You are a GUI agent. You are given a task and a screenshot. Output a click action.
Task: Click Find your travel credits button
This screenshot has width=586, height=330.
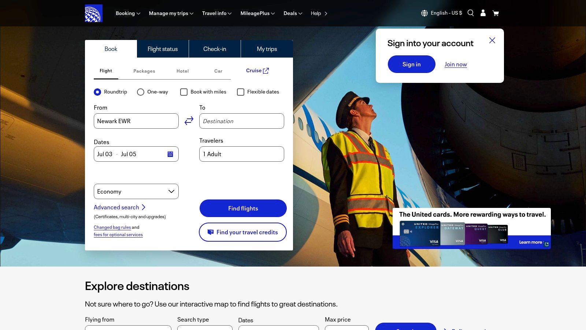243,232
